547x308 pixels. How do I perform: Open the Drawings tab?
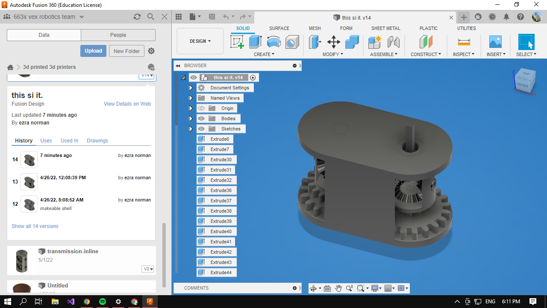click(x=97, y=141)
